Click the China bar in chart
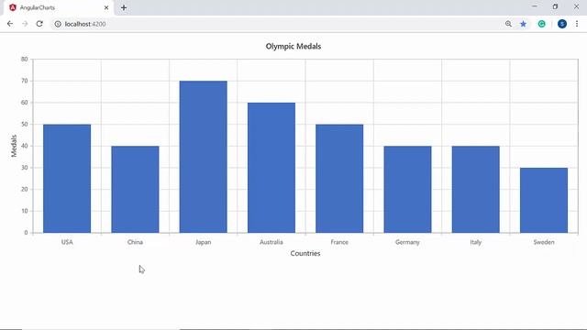Screen dimensions: 587x330 coord(135,190)
